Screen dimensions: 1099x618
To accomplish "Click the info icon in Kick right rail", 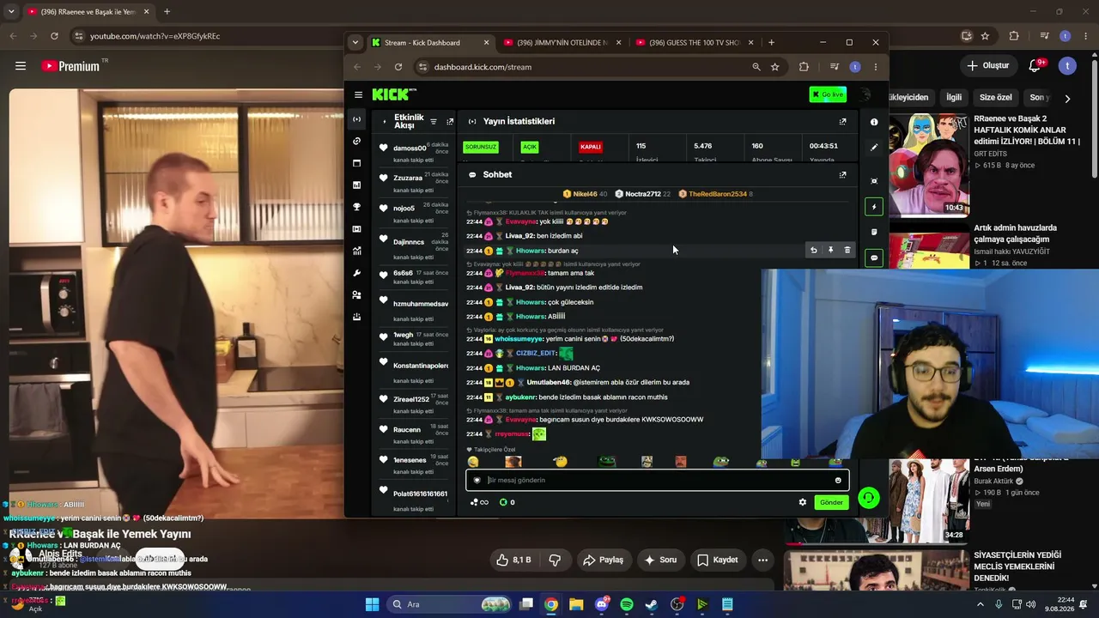I will [x=874, y=122].
